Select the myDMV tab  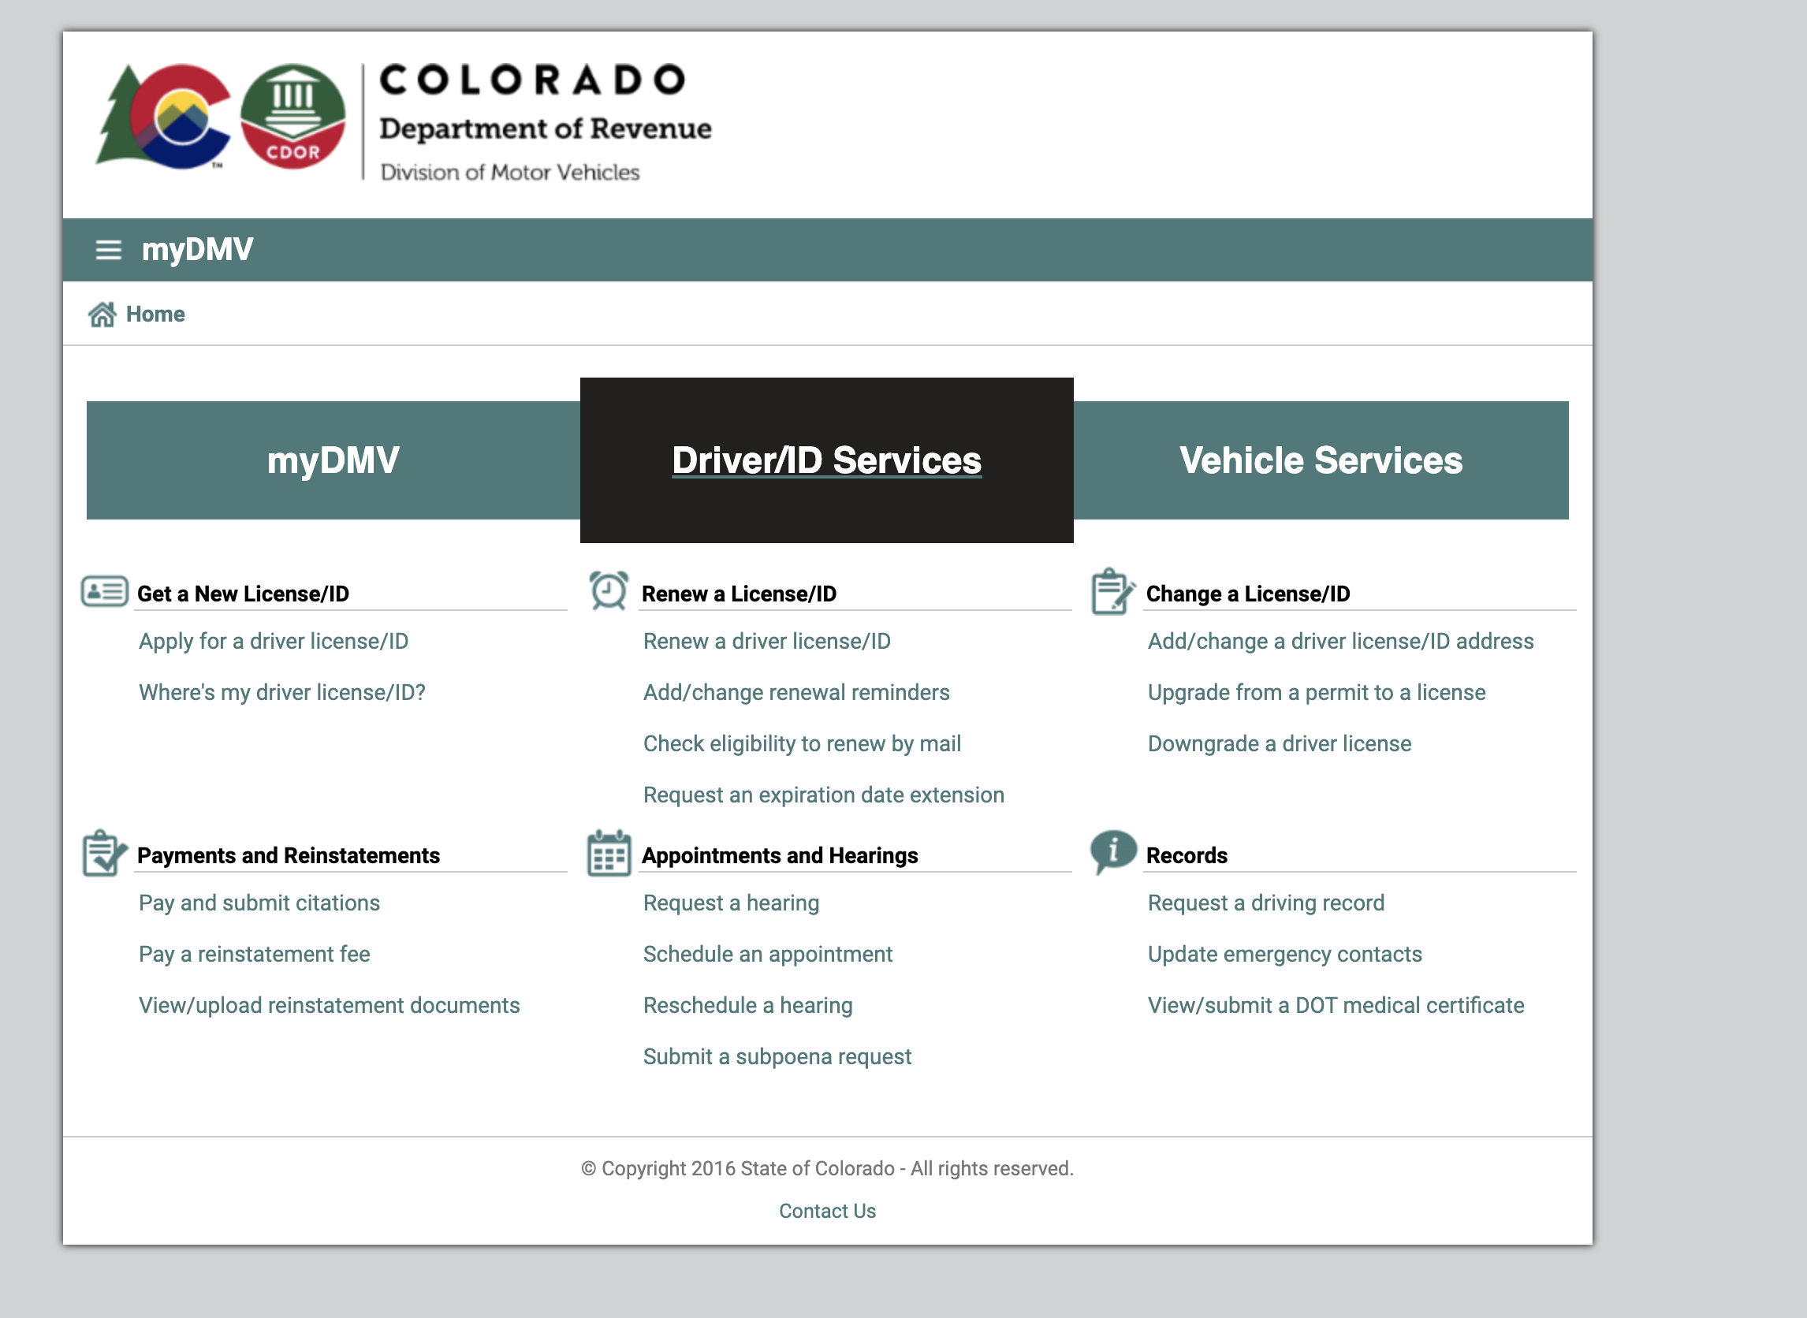(x=333, y=460)
